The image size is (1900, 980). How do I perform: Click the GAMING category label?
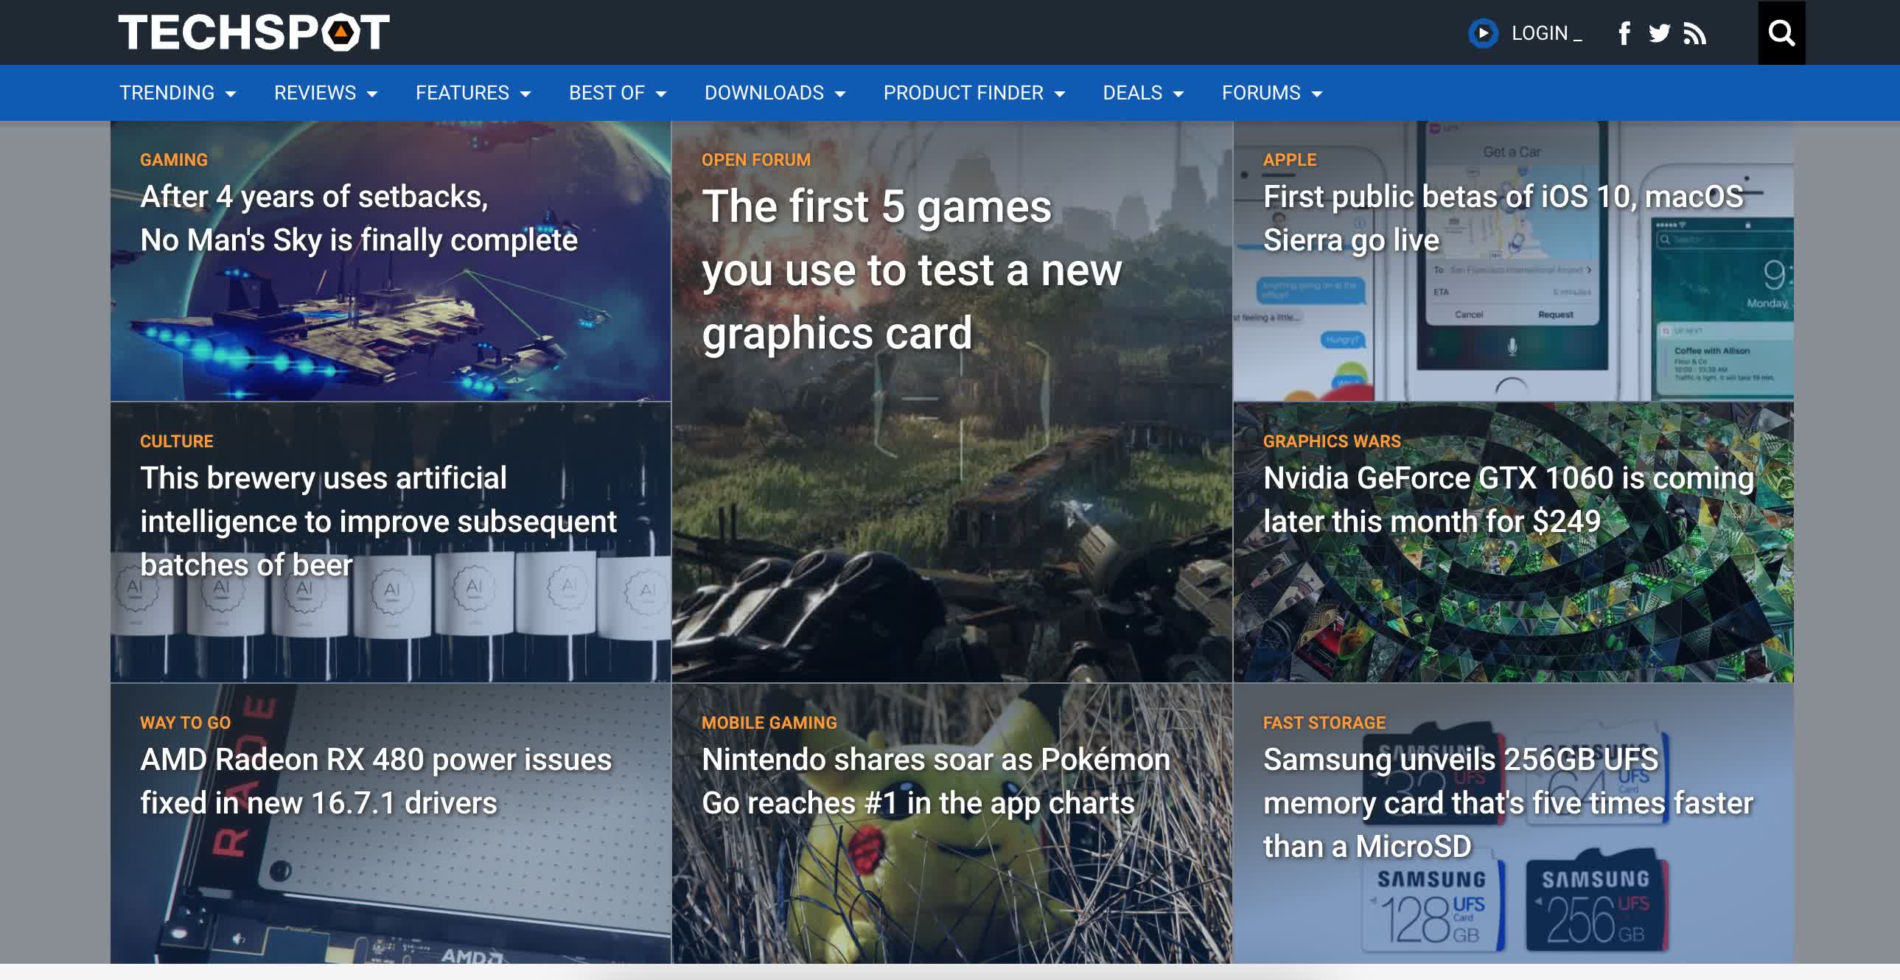coord(174,160)
